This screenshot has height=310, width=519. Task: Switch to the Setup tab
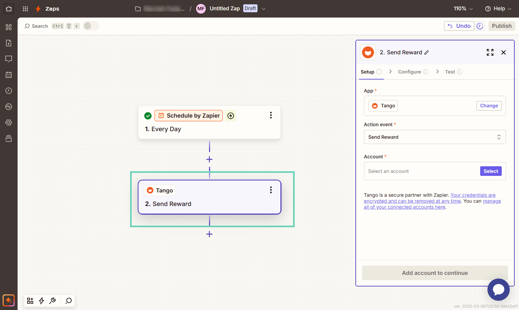(371, 72)
